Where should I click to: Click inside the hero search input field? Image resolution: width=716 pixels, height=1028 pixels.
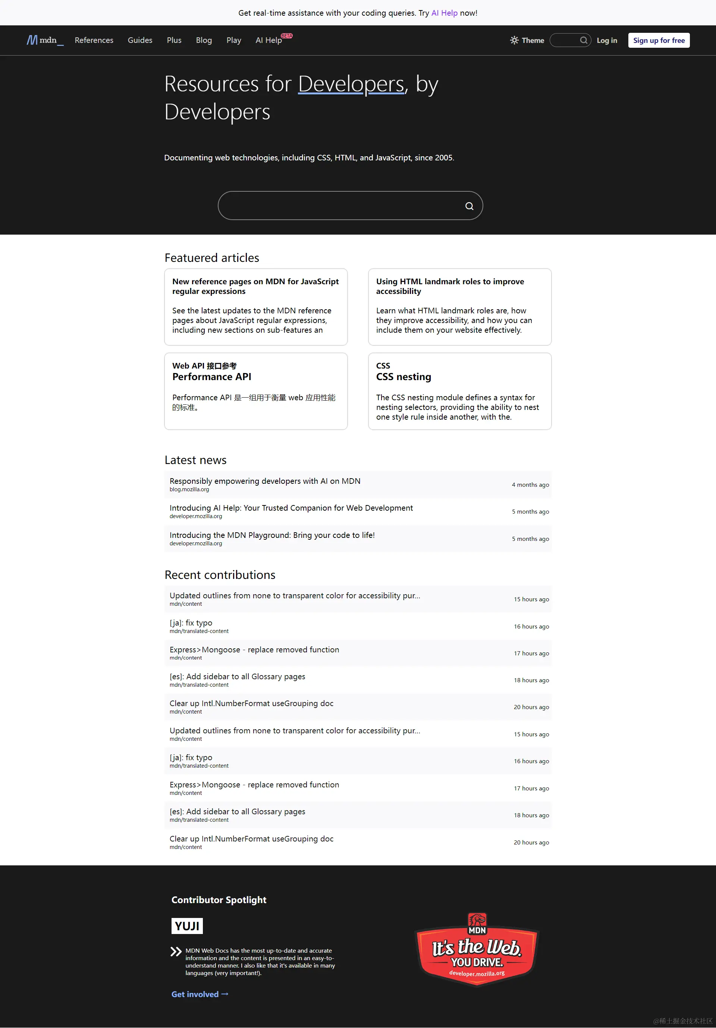pyautogui.click(x=340, y=206)
